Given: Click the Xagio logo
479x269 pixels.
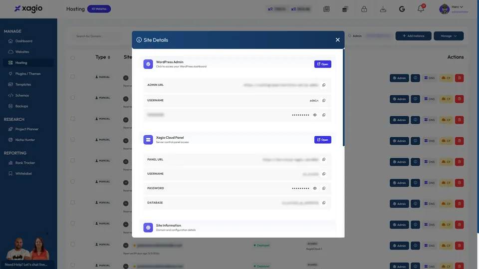Looking at the screenshot, I should point(28,8).
